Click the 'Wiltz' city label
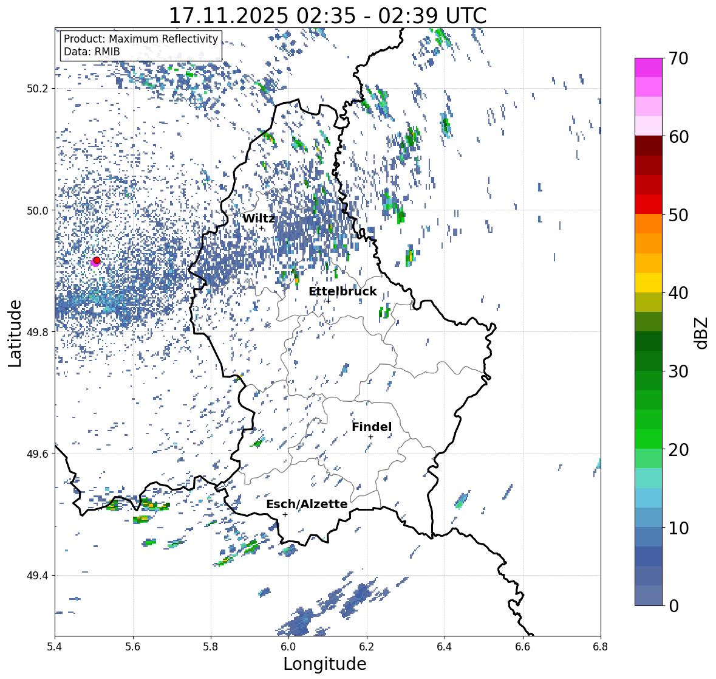Screen dimensions: 716x679 click(259, 218)
